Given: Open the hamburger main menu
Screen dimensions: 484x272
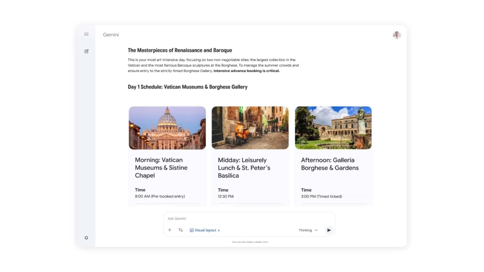Looking at the screenshot, I should click(x=86, y=34).
